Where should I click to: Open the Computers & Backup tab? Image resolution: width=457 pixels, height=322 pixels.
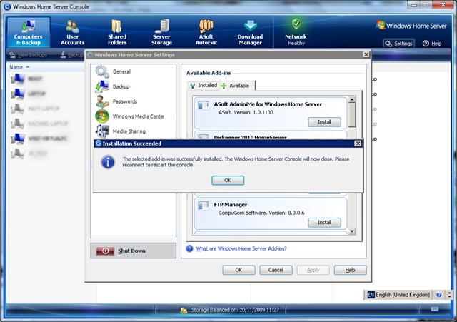[x=29, y=32]
